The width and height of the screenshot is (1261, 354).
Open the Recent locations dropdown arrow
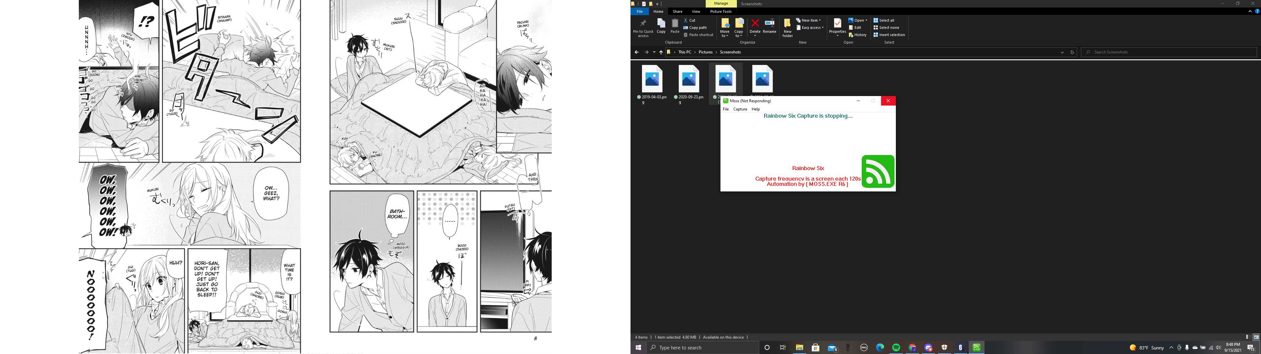(654, 52)
